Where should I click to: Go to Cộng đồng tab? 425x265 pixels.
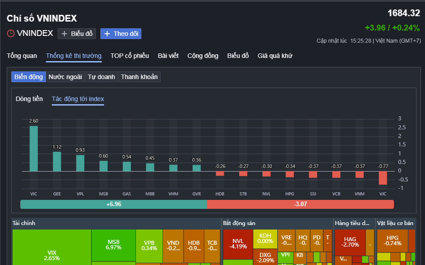(x=203, y=56)
